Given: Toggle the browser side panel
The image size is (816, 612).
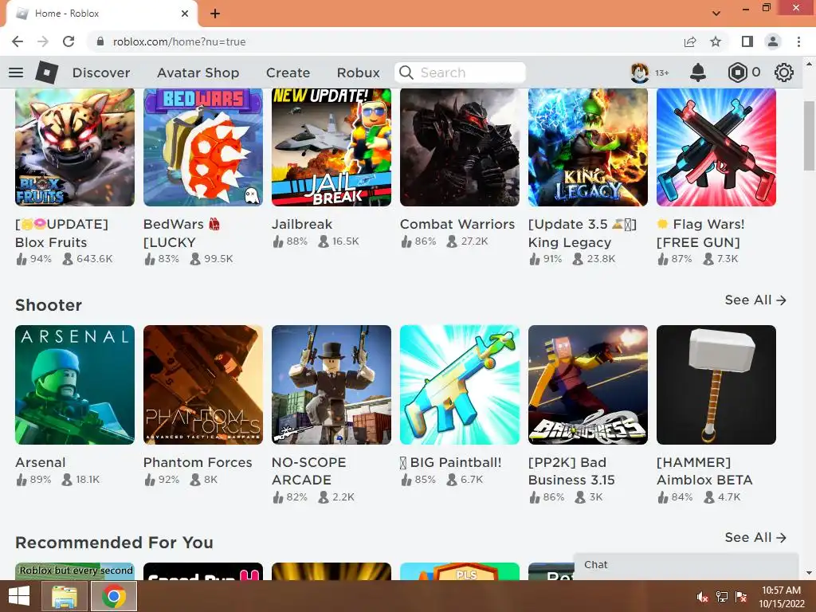Looking at the screenshot, I should click(x=747, y=41).
